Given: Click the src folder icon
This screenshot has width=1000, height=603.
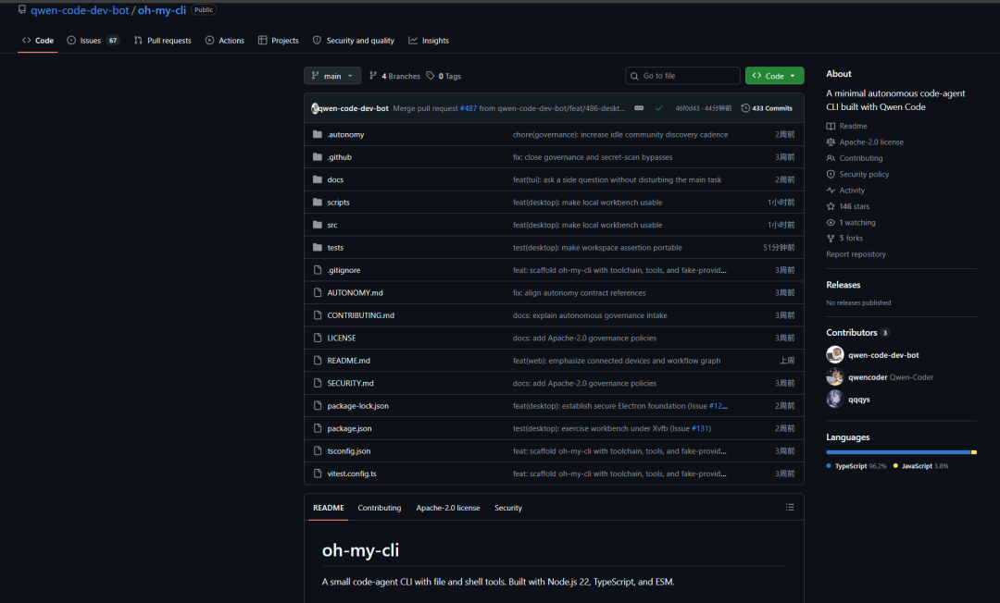Looking at the screenshot, I should point(318,225).
